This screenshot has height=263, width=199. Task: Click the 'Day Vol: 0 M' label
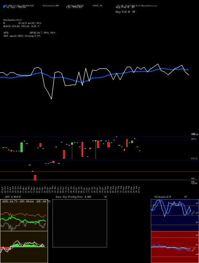(x=125, y=12)
